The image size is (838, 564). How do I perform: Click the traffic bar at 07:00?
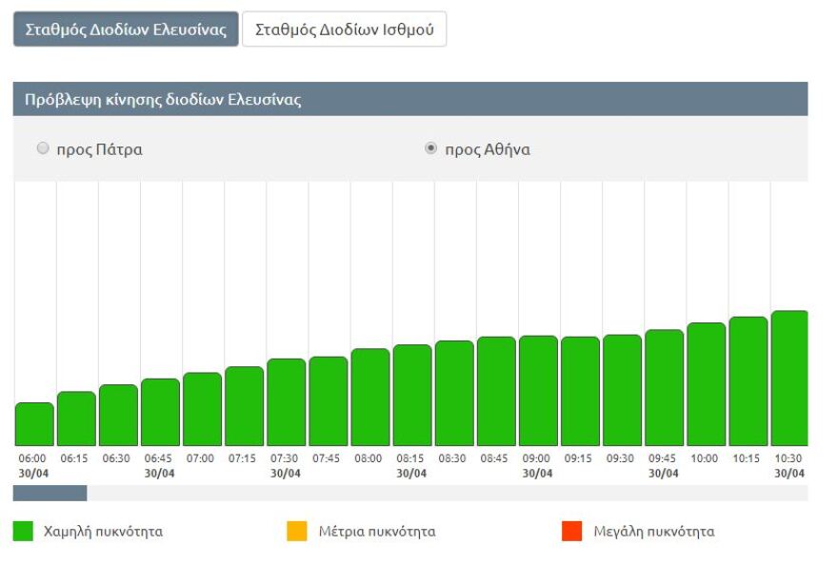(x=202, y=409)
